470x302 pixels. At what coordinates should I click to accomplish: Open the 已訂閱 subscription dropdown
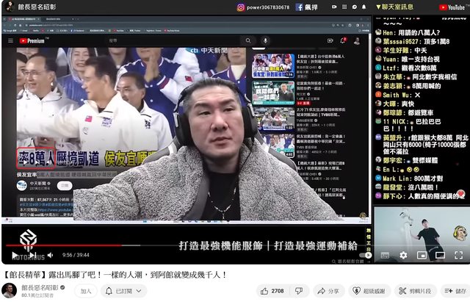[x=123, y=291]
